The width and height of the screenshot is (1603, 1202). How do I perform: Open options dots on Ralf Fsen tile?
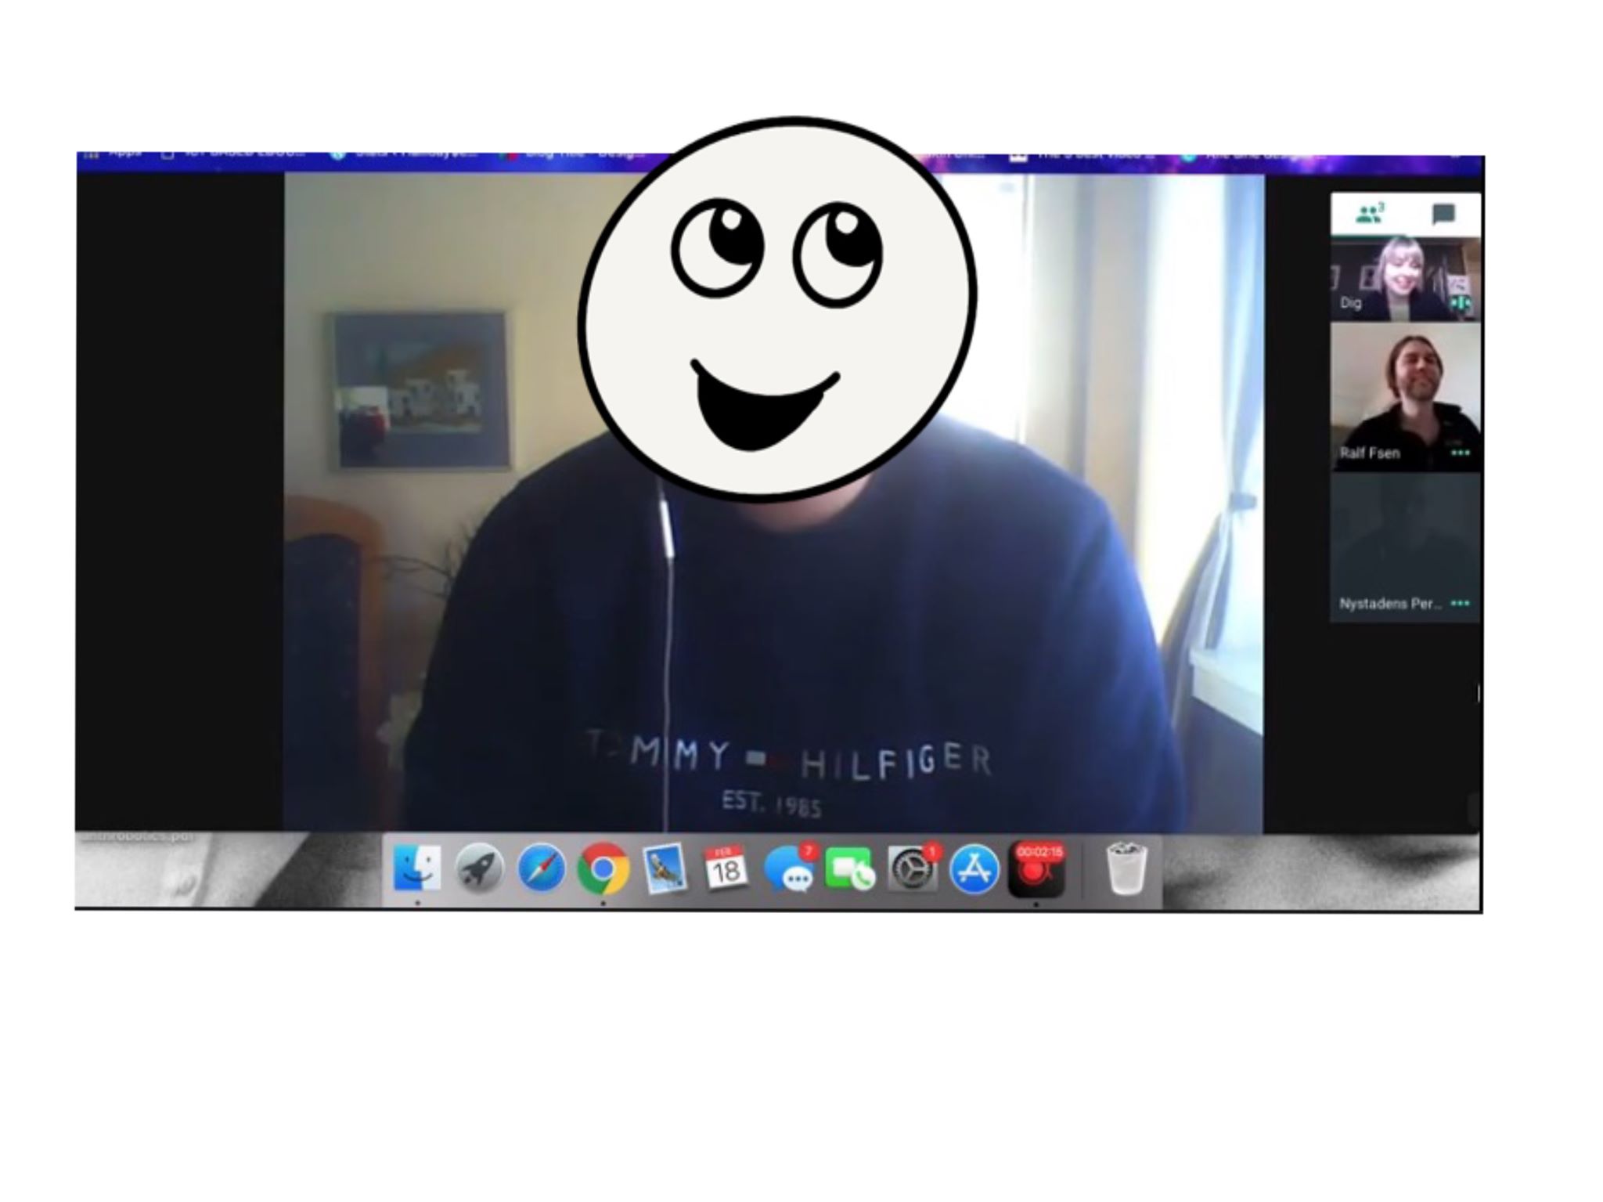coord(1460,453)
